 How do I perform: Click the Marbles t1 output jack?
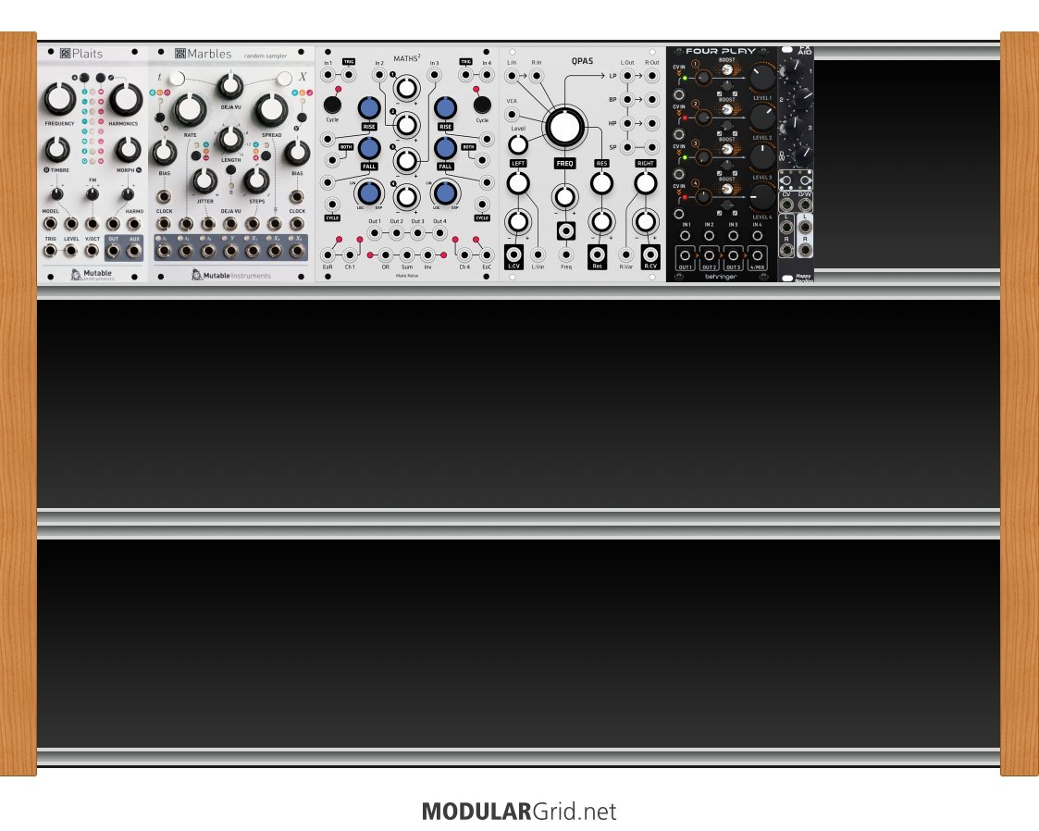pyautogui.click(x=164, y=251)
